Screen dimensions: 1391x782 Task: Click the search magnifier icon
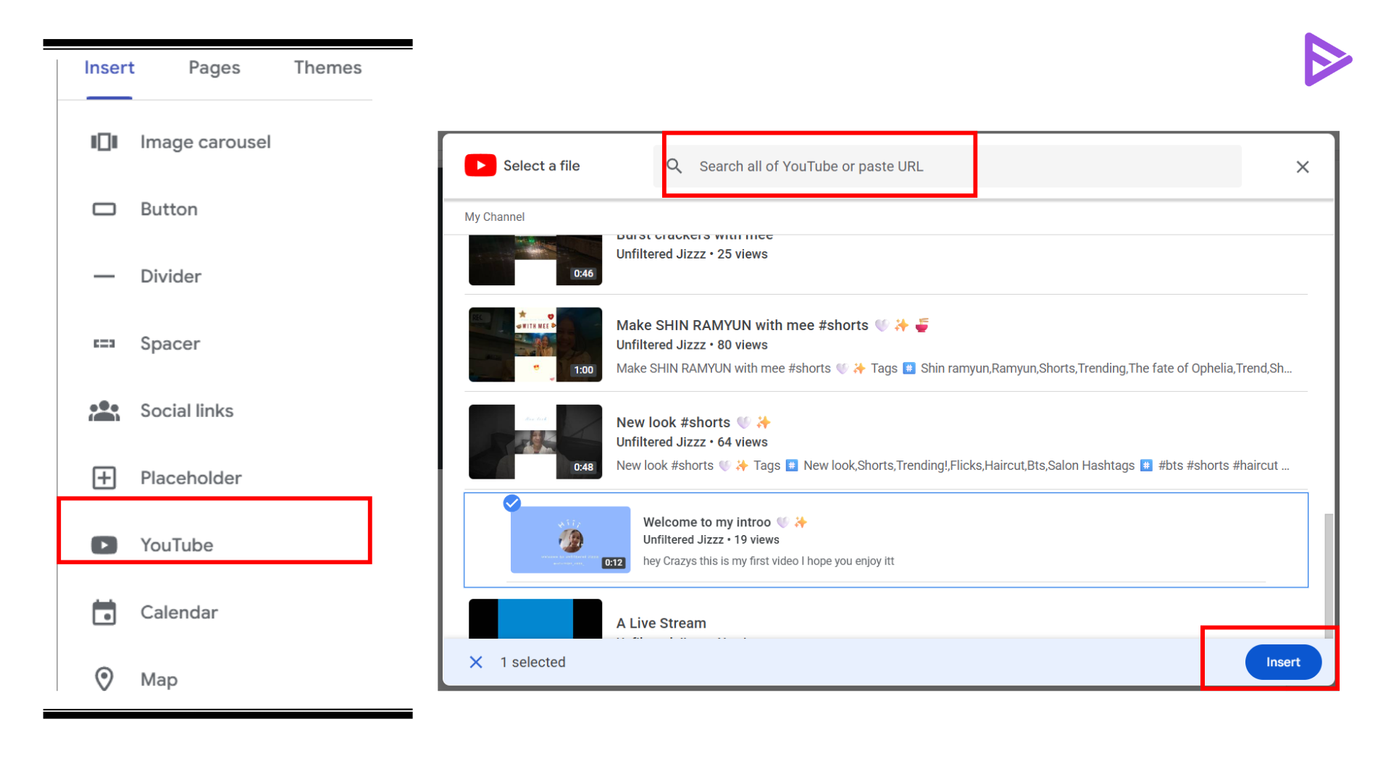point(674,166)
